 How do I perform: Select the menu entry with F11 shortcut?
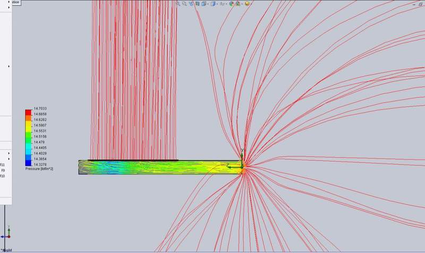click(3, 165)
